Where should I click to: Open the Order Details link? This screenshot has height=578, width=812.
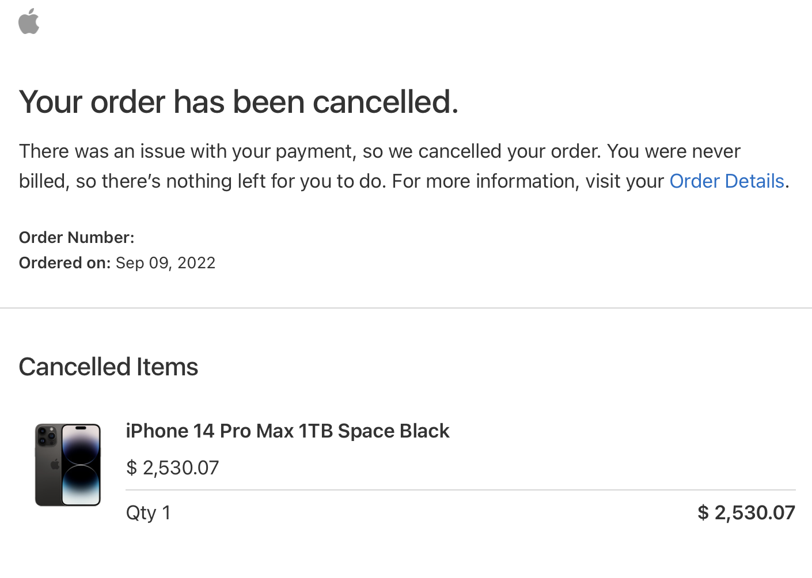click(727, 181)
